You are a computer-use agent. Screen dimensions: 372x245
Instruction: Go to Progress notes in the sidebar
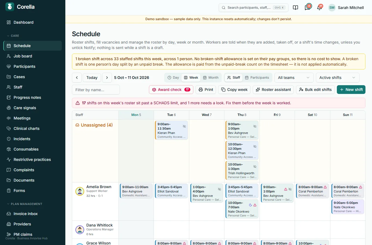pos(33,97)
